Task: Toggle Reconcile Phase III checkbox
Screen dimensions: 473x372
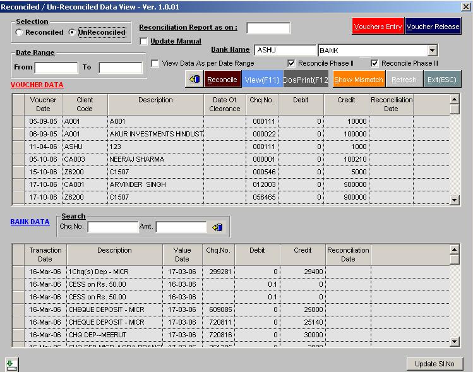Action: point(374,63)
